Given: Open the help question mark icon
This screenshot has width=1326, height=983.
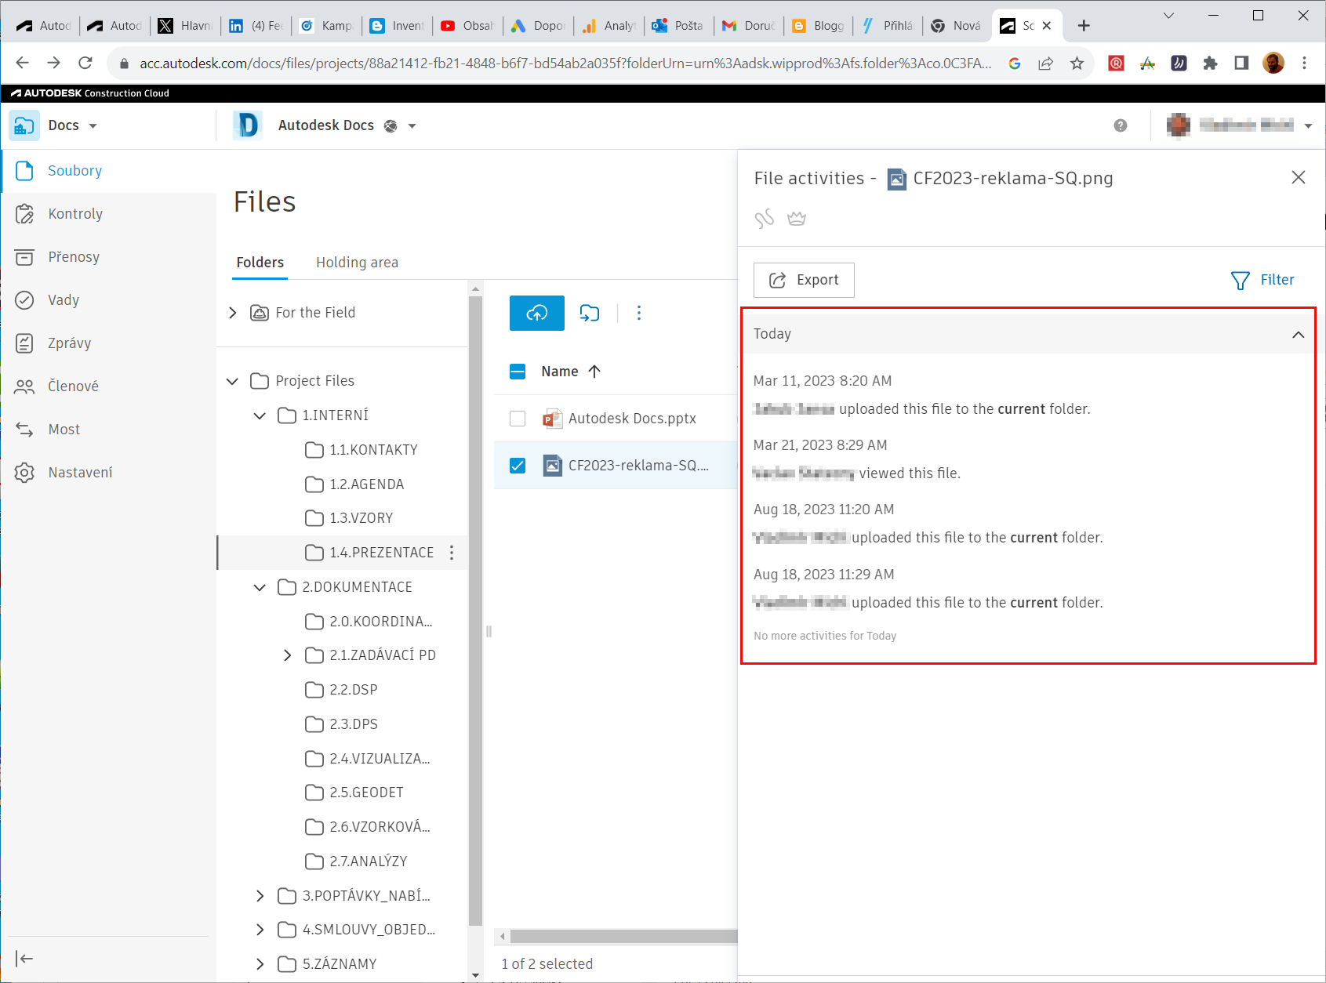Looking at the screenshot, I should [1120, 125].
